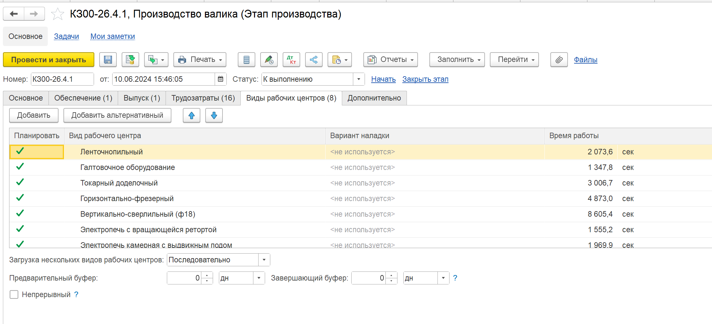This screenshot has width=712, height=324.
Task: Open the create-based-on dropdown icon
Action: 156,60
